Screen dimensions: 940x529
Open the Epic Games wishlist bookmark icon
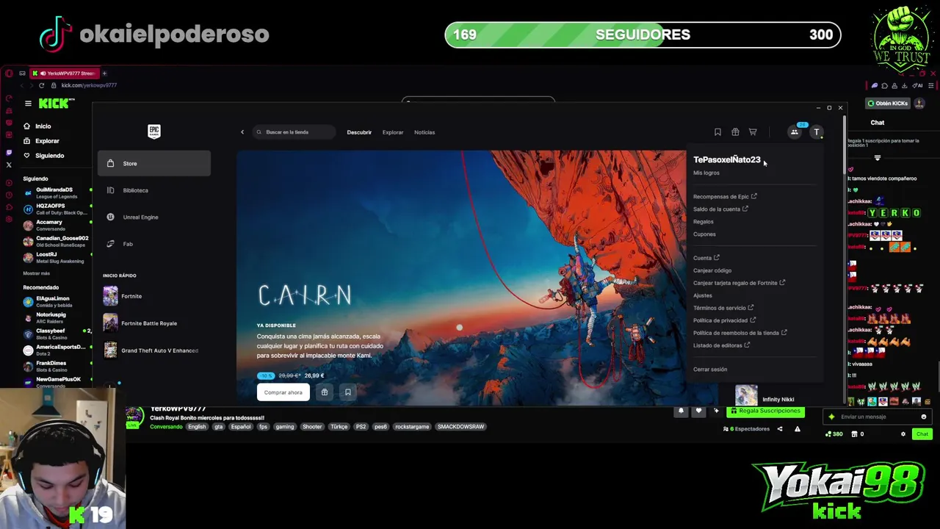717,132
